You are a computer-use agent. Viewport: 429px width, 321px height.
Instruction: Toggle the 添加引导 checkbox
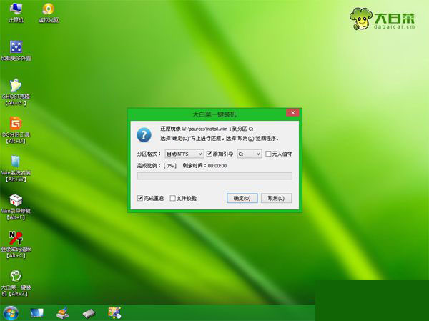(x=209, y=154)
